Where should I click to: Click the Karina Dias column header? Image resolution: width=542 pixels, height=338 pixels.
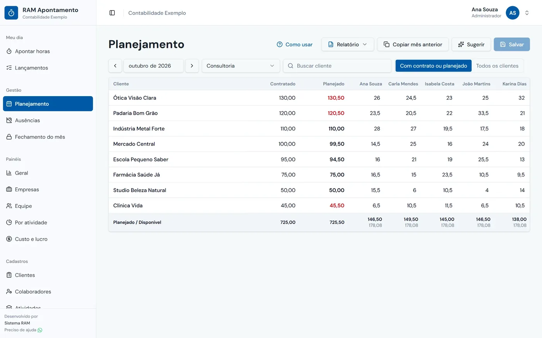pyautogui.click(x=514, y=84)
